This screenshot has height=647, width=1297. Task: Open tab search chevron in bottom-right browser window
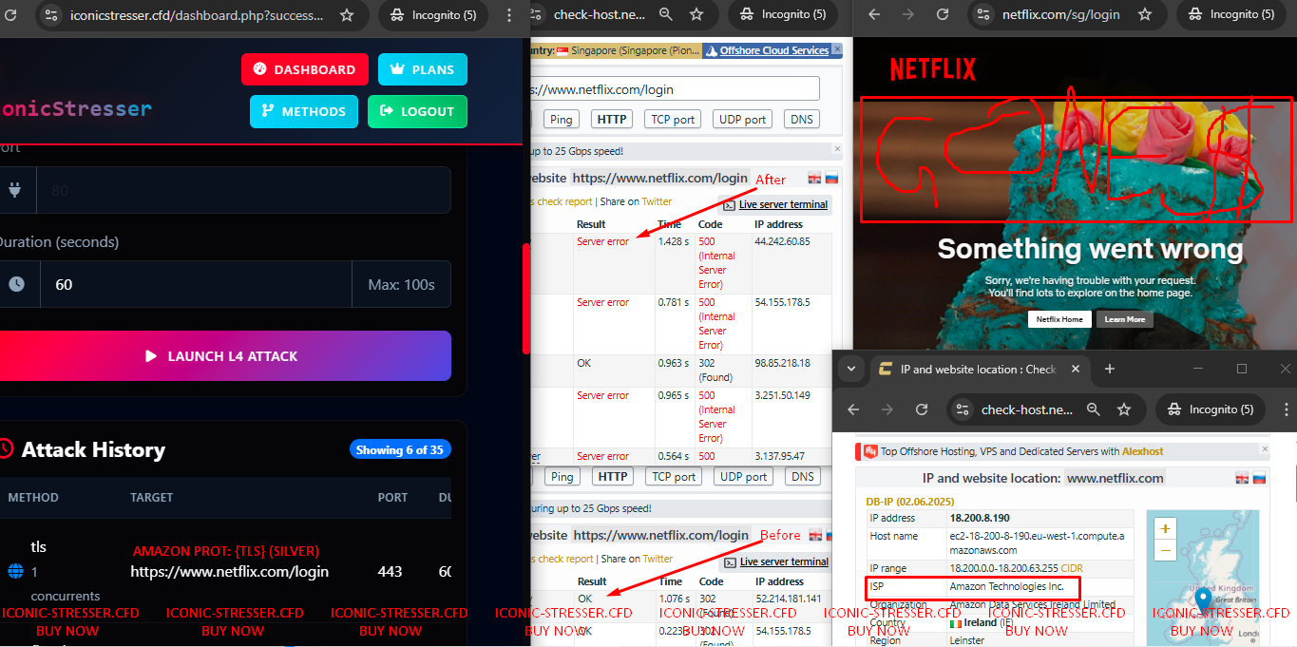(x=851, y=369)
